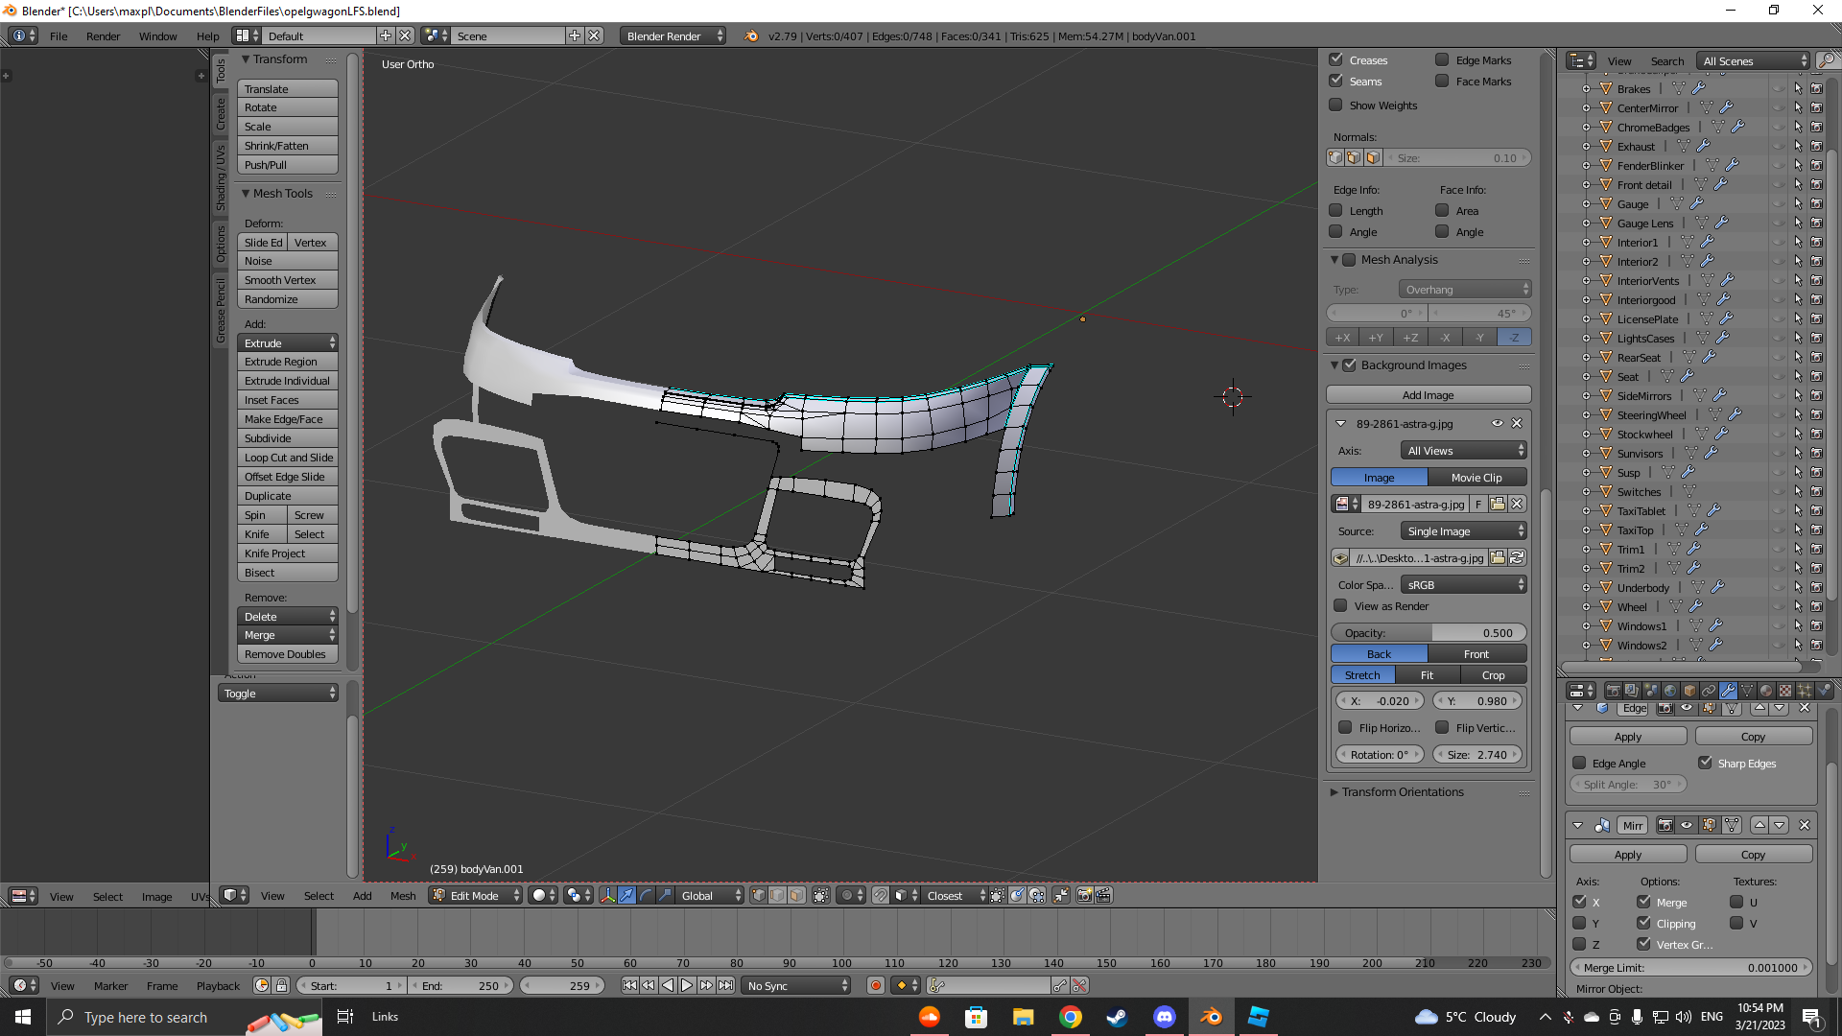Hide the 89-2861-astra-g.jpg background image
Screen dimensions: 1842x1036
click(1497, 423)
